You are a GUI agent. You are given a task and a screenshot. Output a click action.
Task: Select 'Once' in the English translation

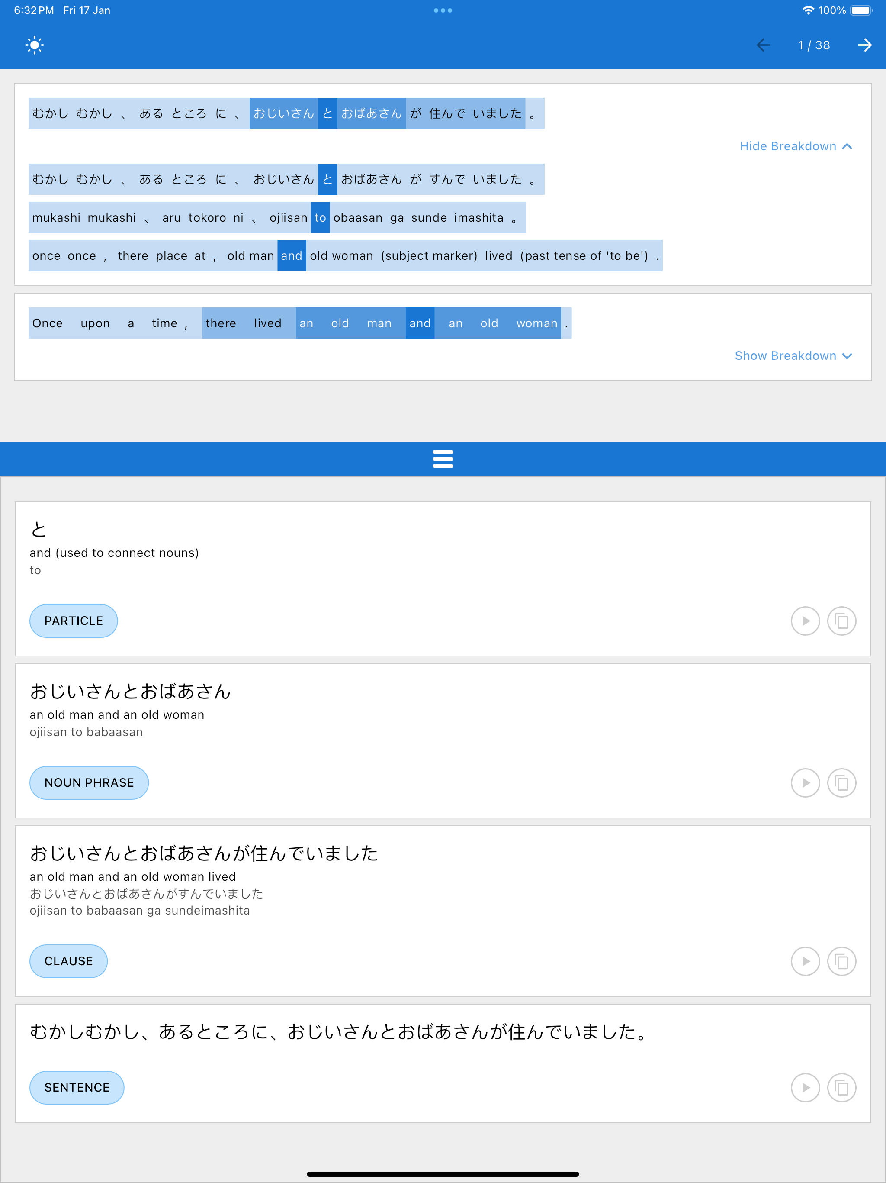click(x=47, y=323)
